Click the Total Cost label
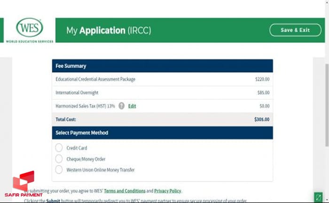Screen dimensions: 329x203 pyautogui.click(x=66, y=119)
